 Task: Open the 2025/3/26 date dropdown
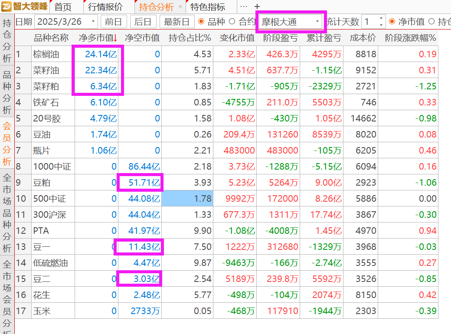point(93,22)
